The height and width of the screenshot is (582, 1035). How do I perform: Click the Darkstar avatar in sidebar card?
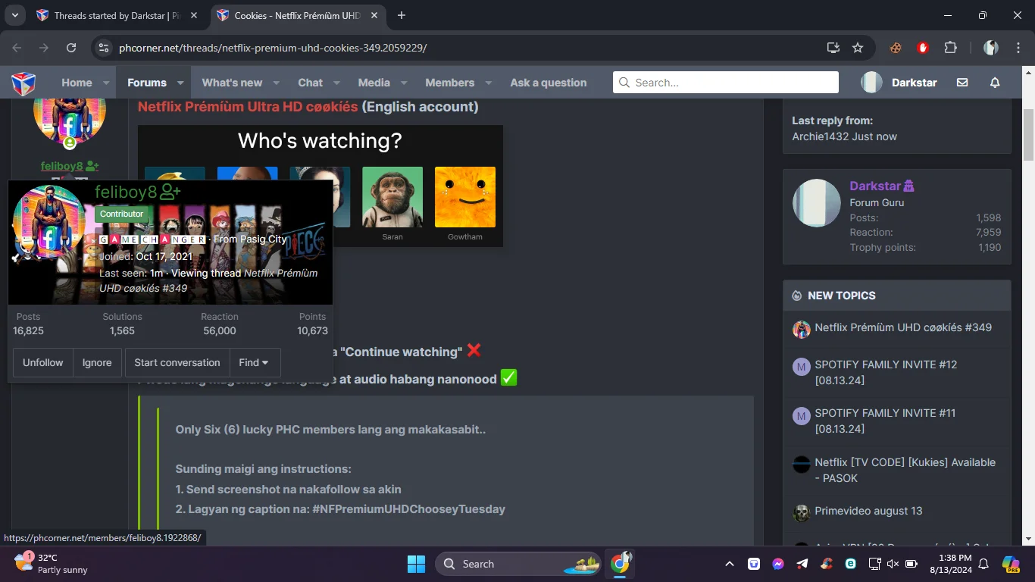(817, 203)
